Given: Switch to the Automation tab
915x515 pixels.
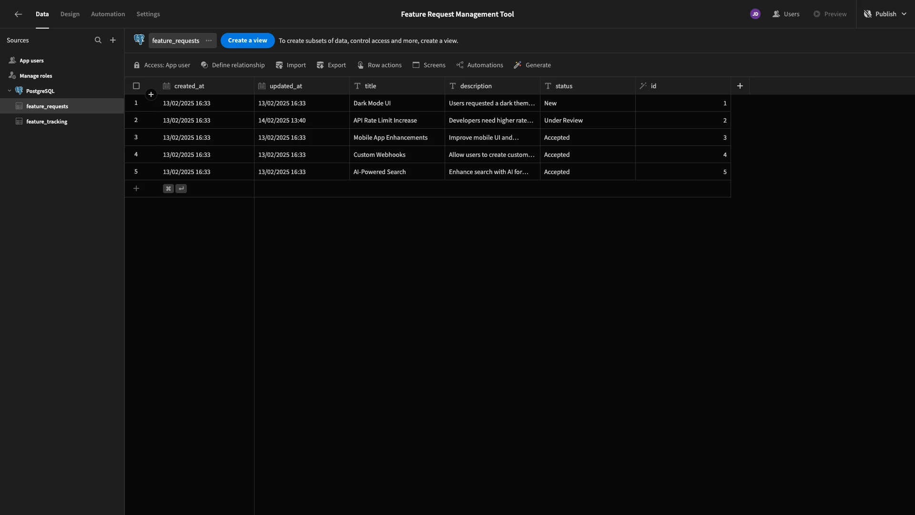Looking at the screenshot, I should (108, 14).
